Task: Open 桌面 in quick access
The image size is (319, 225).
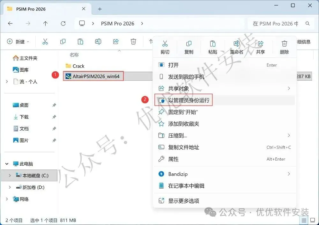Action: click(21, 105)
